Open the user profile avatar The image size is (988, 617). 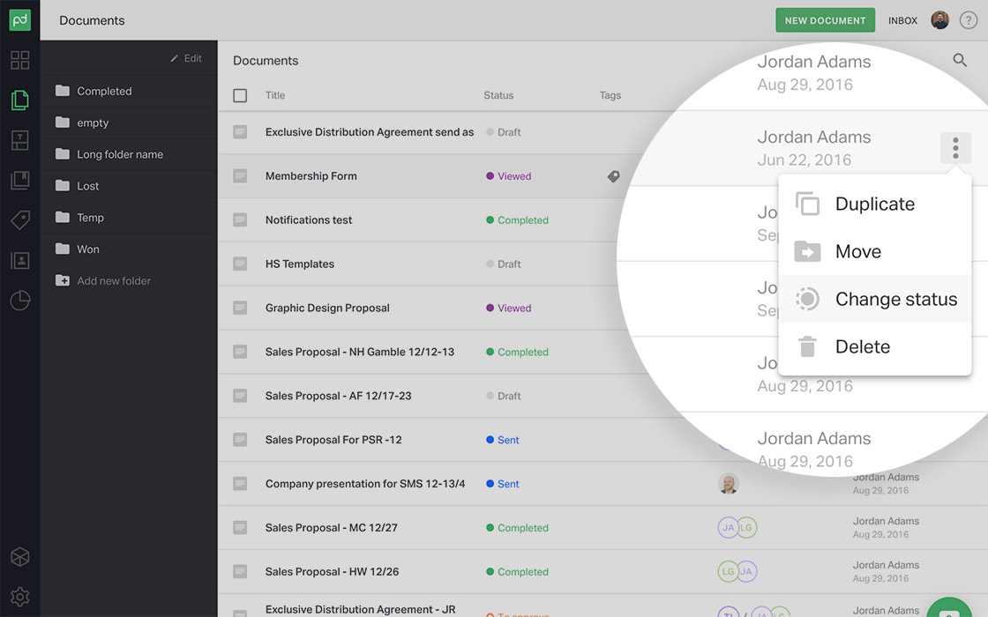(x=939, y=20)
